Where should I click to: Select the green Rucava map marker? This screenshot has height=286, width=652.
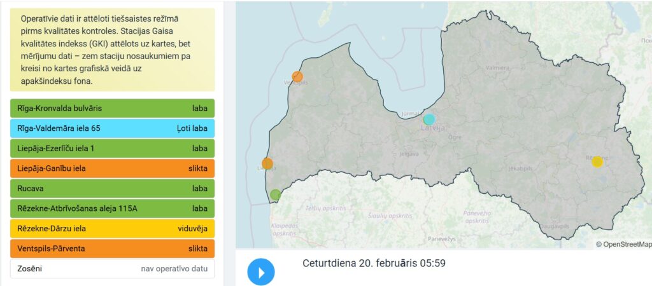coord(275,194)
